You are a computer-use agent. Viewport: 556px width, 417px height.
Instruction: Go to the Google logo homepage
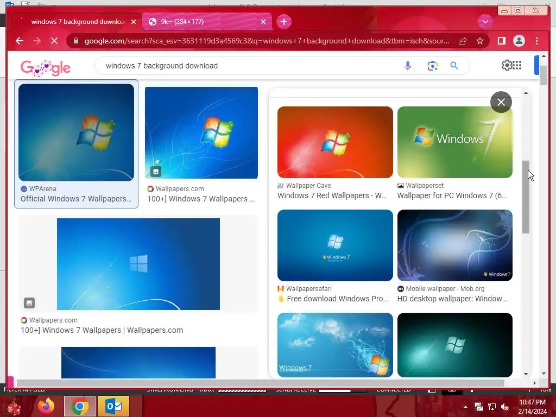point(46,68)
